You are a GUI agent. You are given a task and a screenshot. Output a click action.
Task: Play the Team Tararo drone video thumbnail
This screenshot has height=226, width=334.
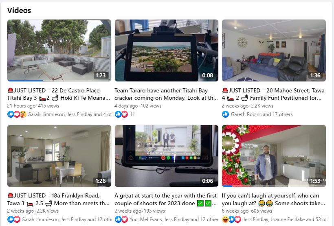(x=167, y=50)
